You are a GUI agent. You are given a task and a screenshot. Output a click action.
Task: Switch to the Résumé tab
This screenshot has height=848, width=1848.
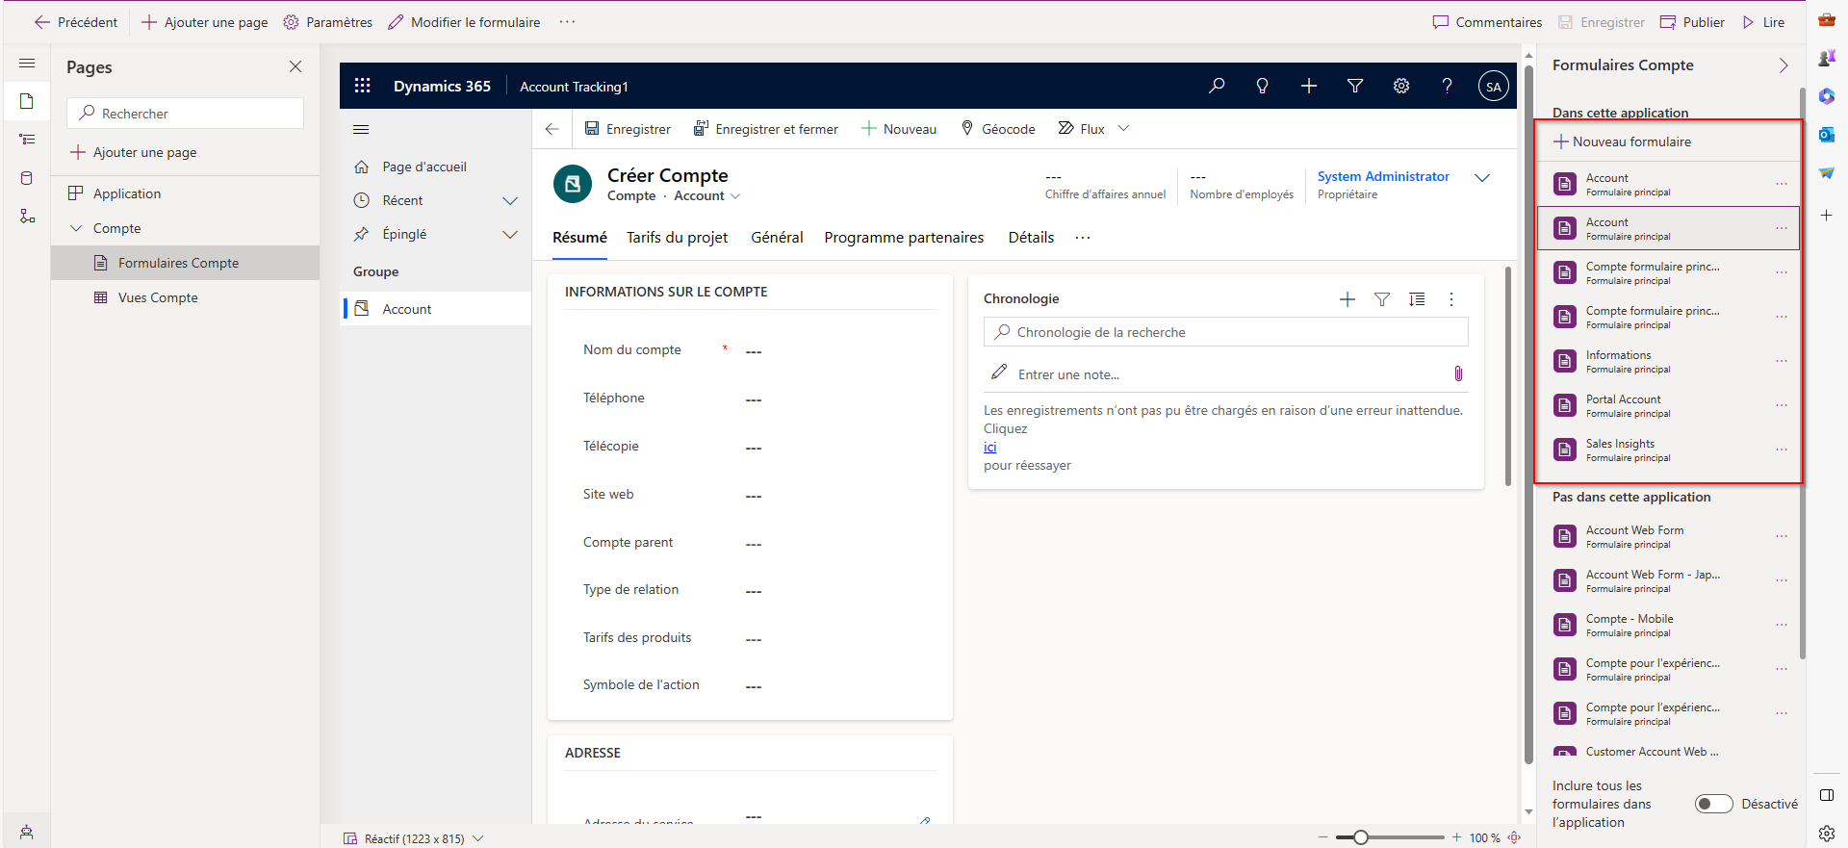pos(579,238)
